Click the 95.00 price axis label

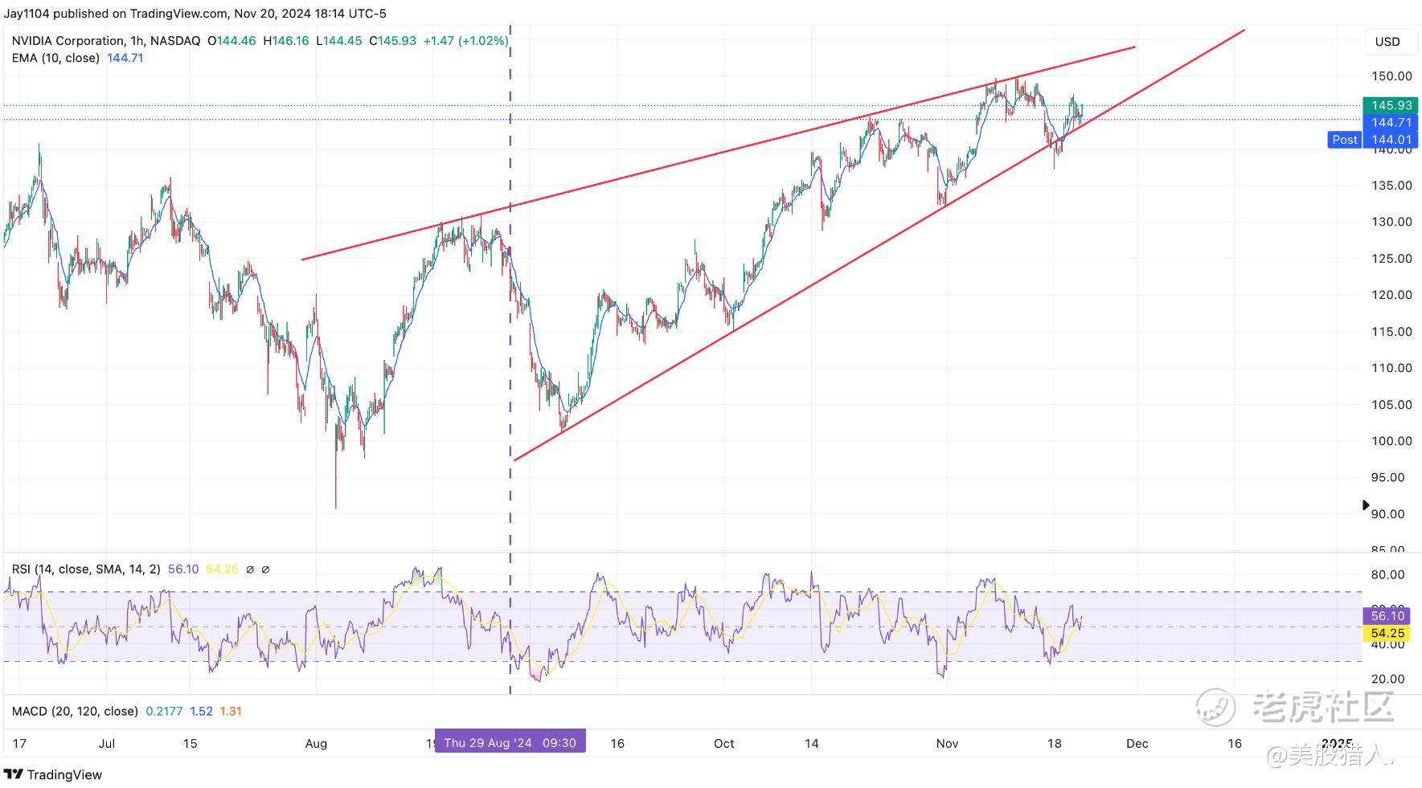[1388, 477]
